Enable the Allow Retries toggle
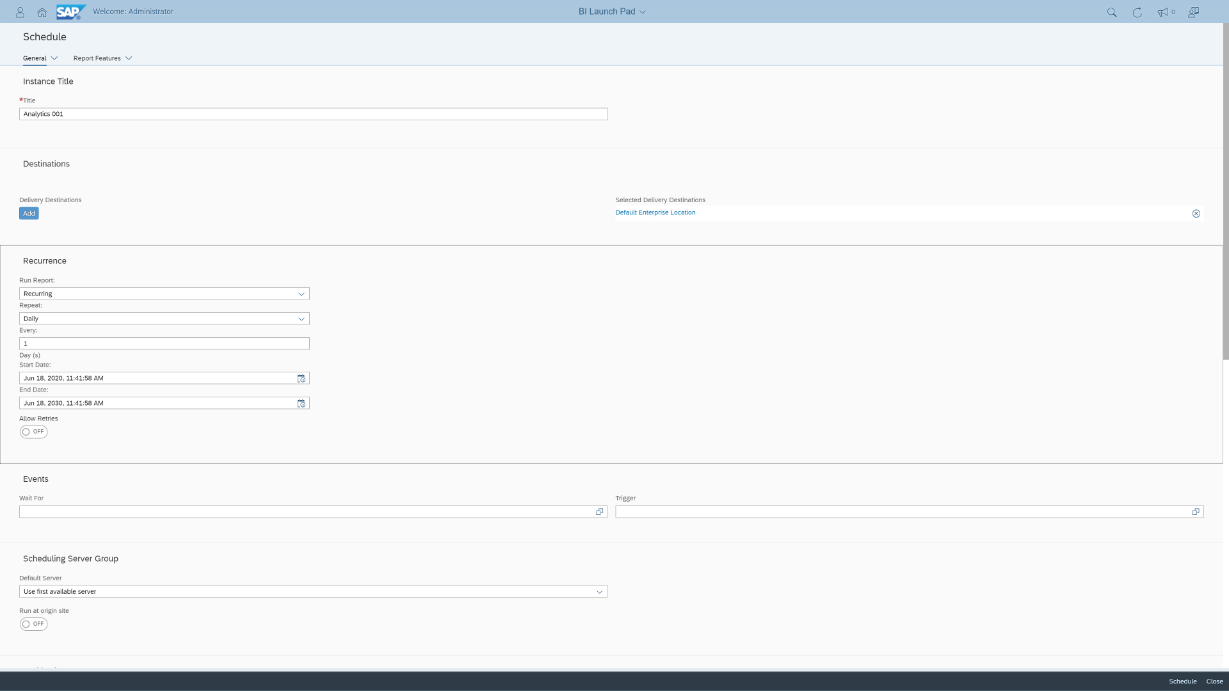The image size is (1229, 691). (33, 431)
